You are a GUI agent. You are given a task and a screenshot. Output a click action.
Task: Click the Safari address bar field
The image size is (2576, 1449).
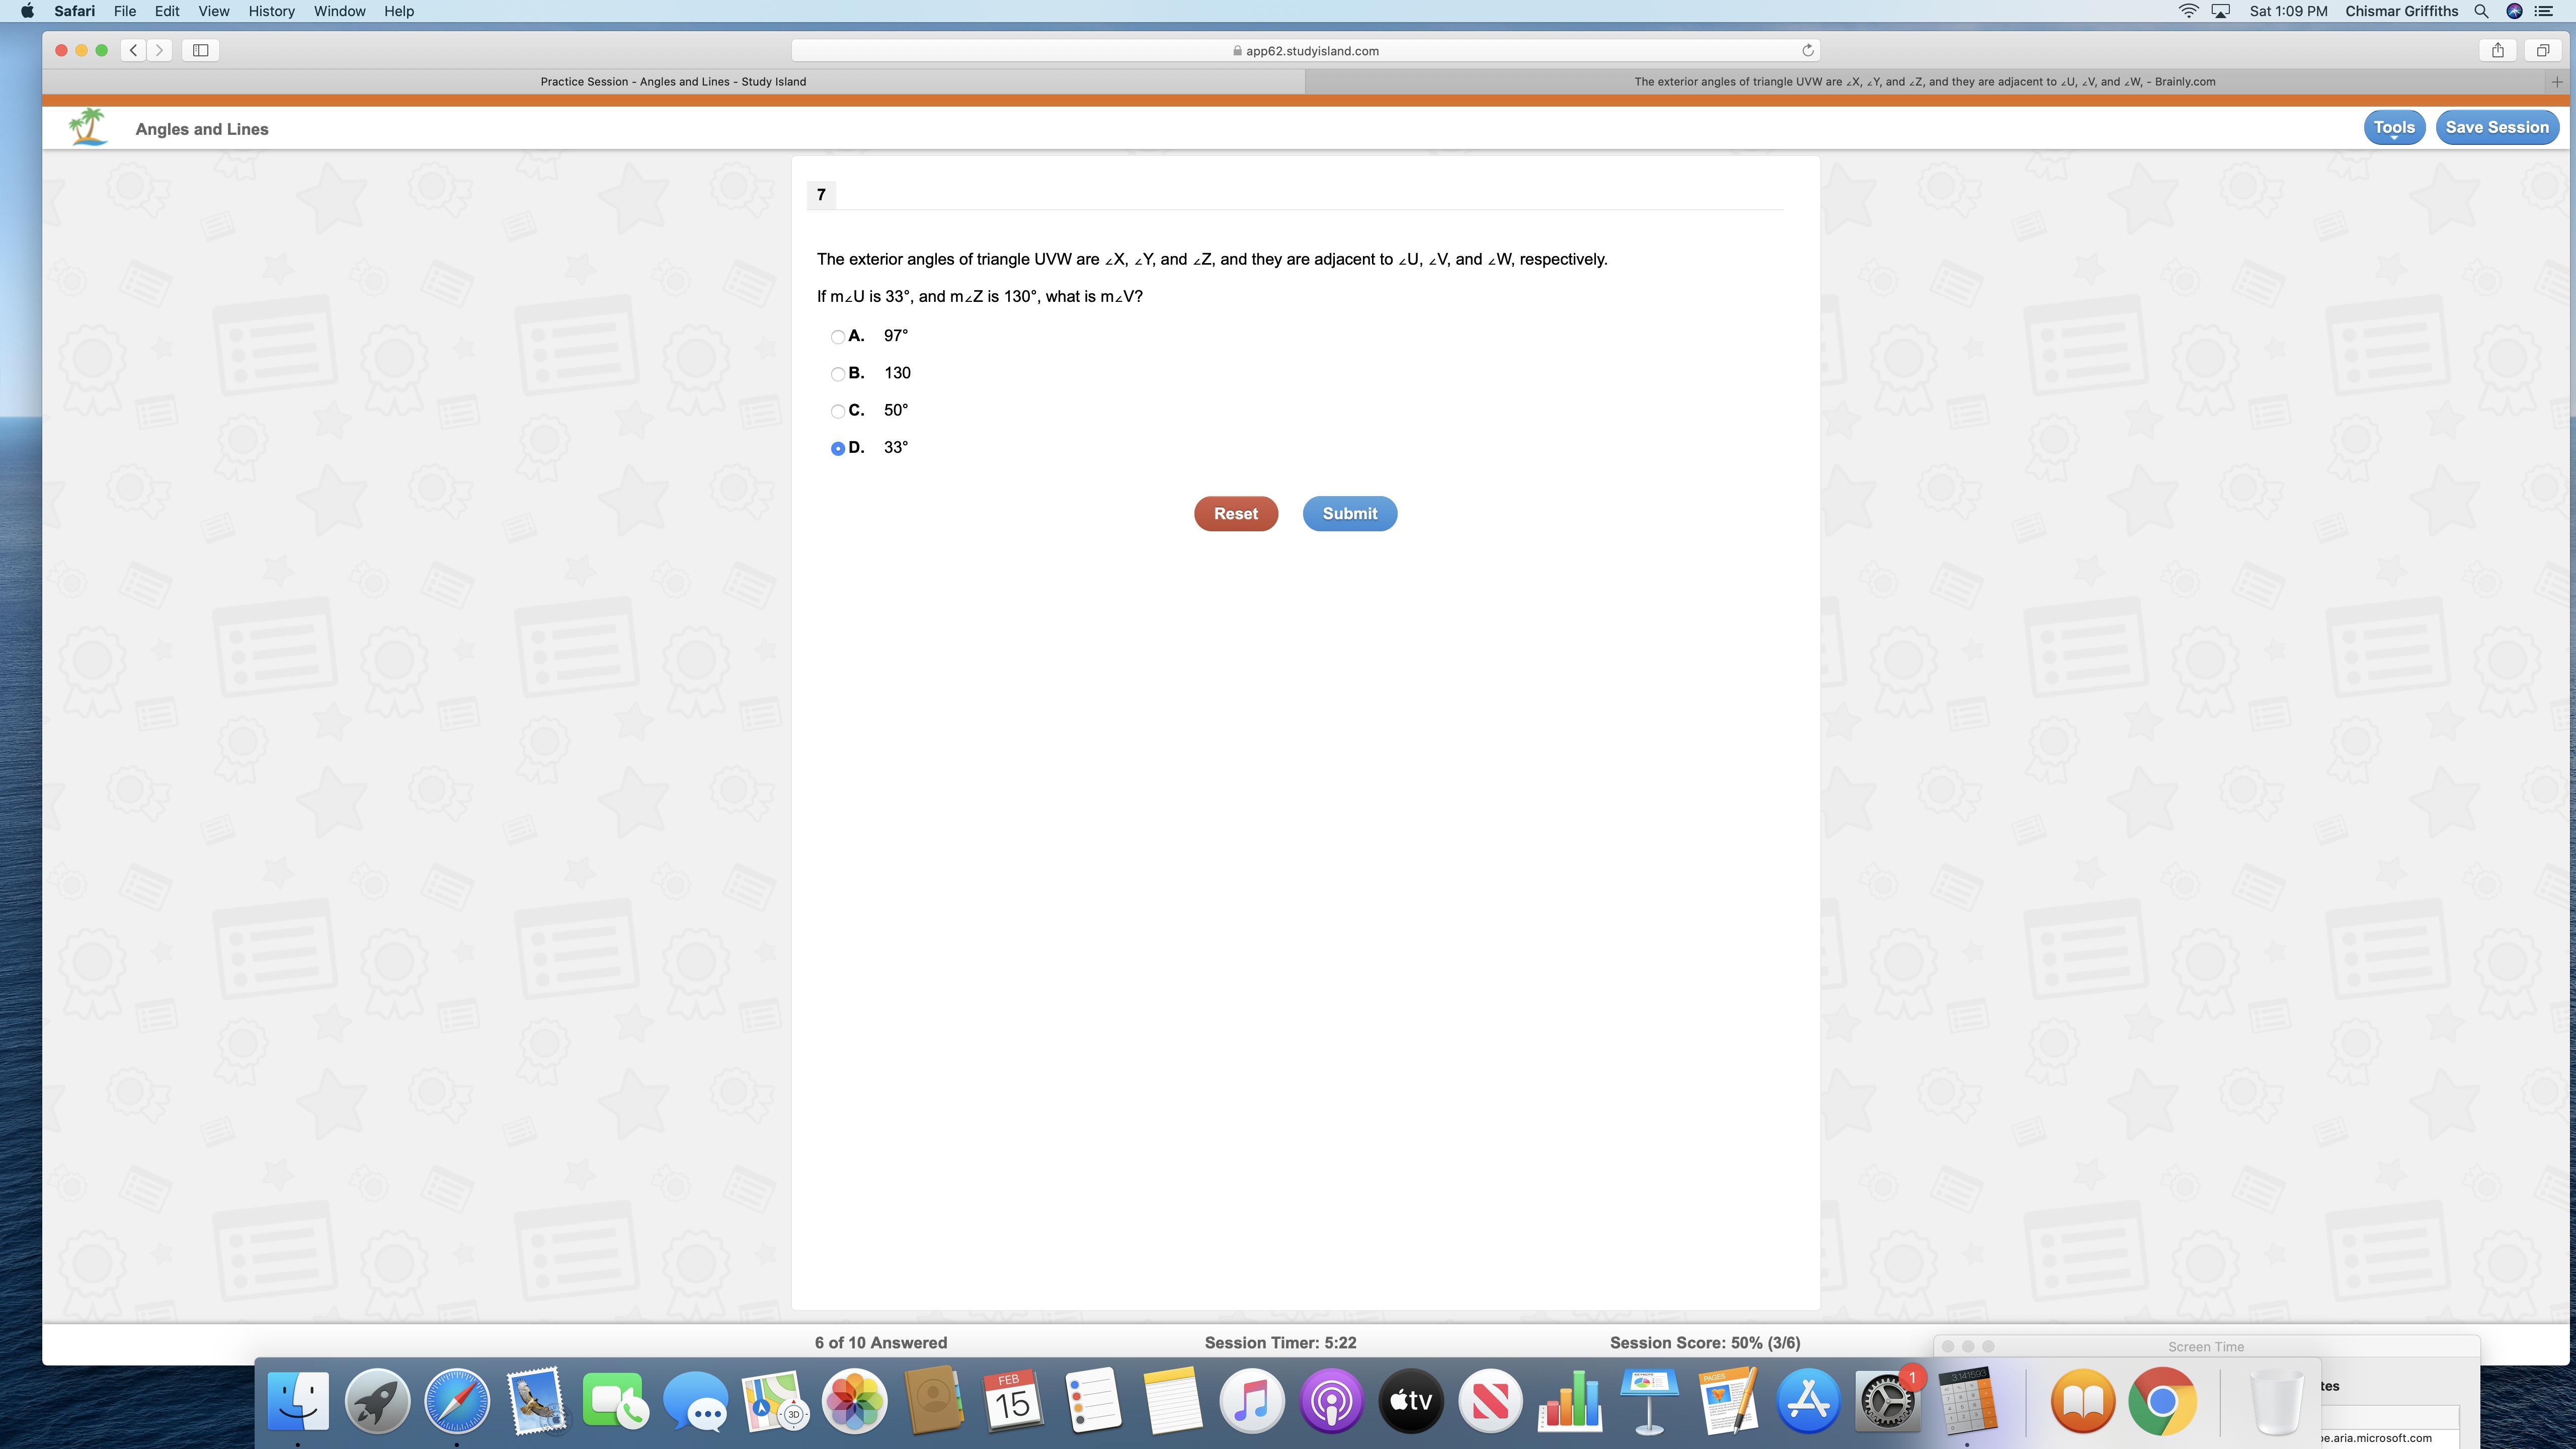click(1304, 50)
